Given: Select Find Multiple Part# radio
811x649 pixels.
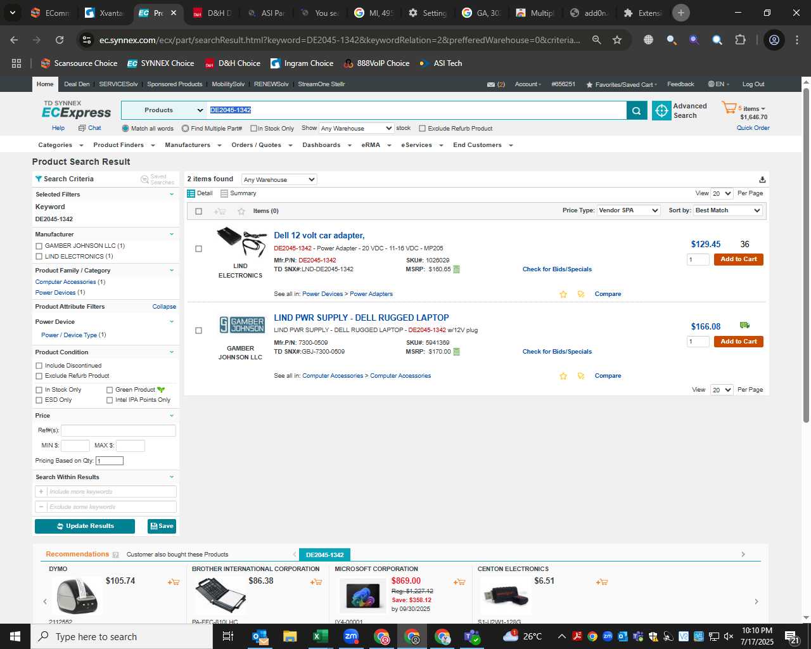Looking at the screenshot, I should click(185, 129).
